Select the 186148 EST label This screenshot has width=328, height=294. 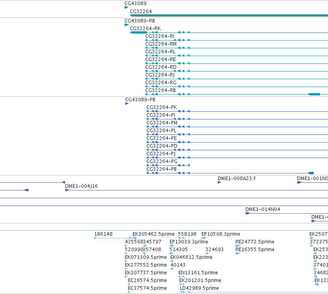tap(103, 234)
